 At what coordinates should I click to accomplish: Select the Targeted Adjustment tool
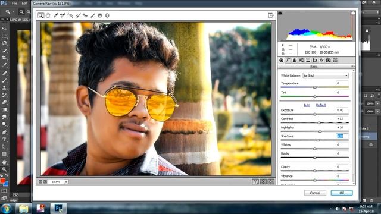point(70,15)
